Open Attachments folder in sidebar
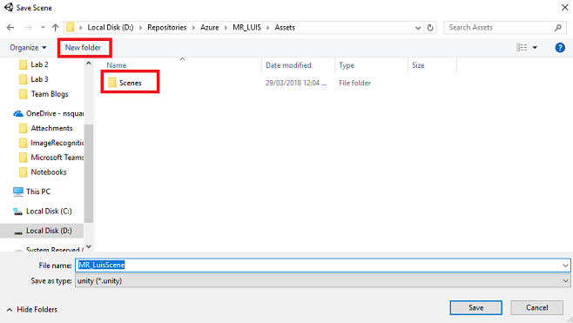The width and height of the screenshot is (573, 323). click(45, 128)
